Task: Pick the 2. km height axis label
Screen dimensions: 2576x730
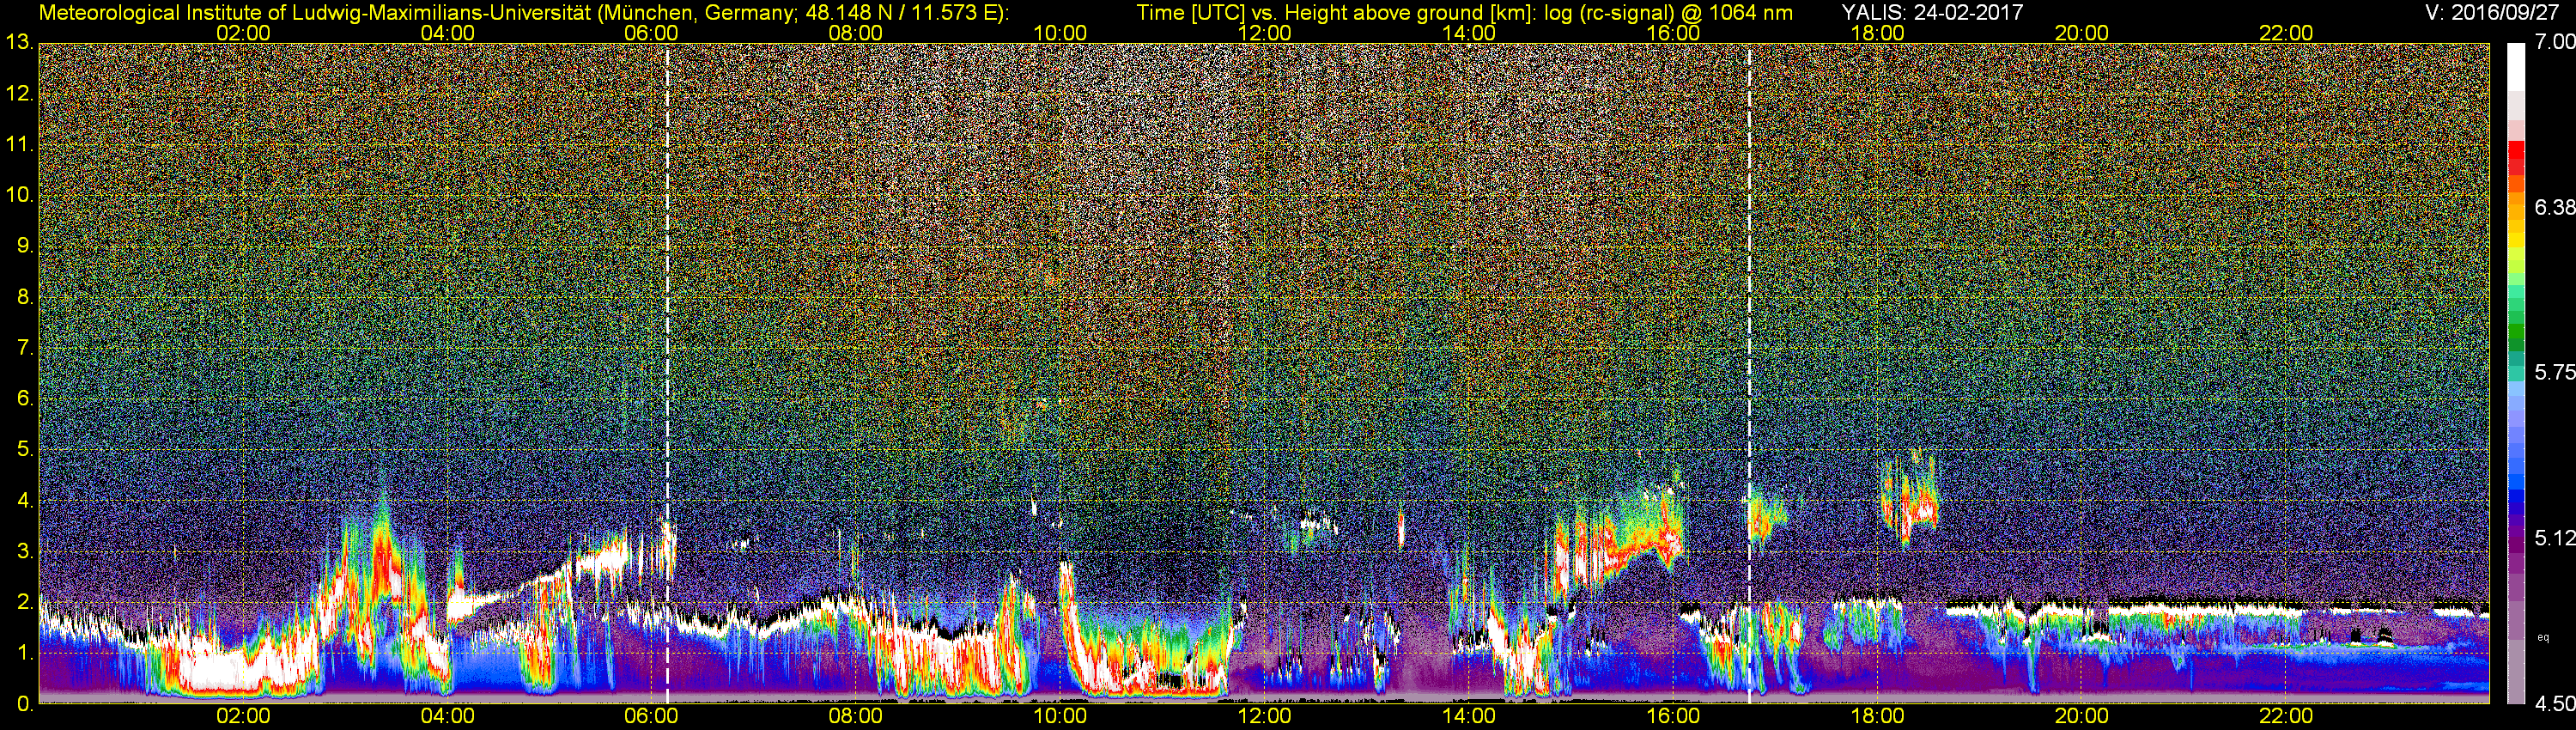Action: 25,601
